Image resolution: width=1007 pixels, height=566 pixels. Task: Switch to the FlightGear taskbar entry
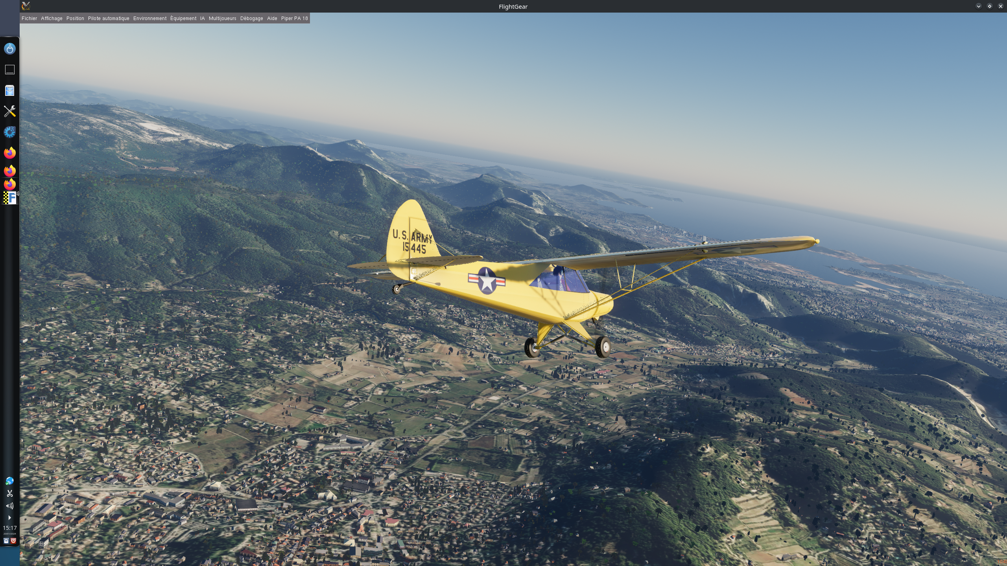click(10, 198)
